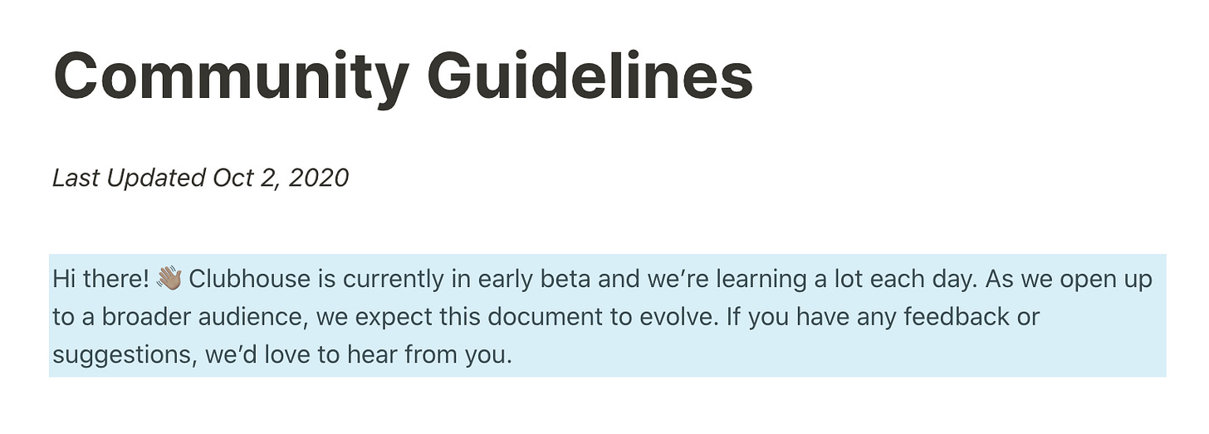
Task: Click the word currently in the first callout line
Action: (x=397, y=280)
